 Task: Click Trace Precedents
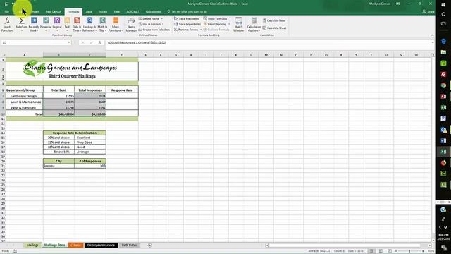tap(187, 19)
